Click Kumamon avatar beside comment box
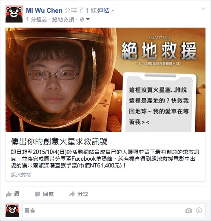This screenshot has width=211, height=221. (x=12, y=210)
